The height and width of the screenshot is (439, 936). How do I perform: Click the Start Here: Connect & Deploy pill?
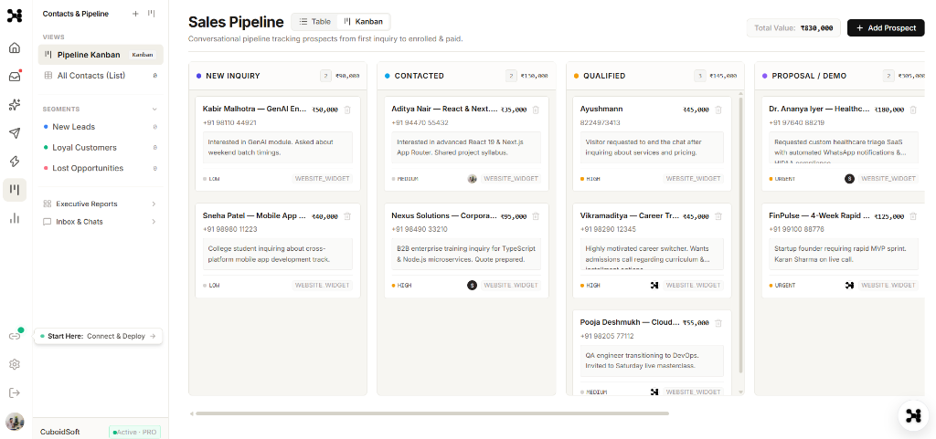pyautogui.click(x=99, y=336)
